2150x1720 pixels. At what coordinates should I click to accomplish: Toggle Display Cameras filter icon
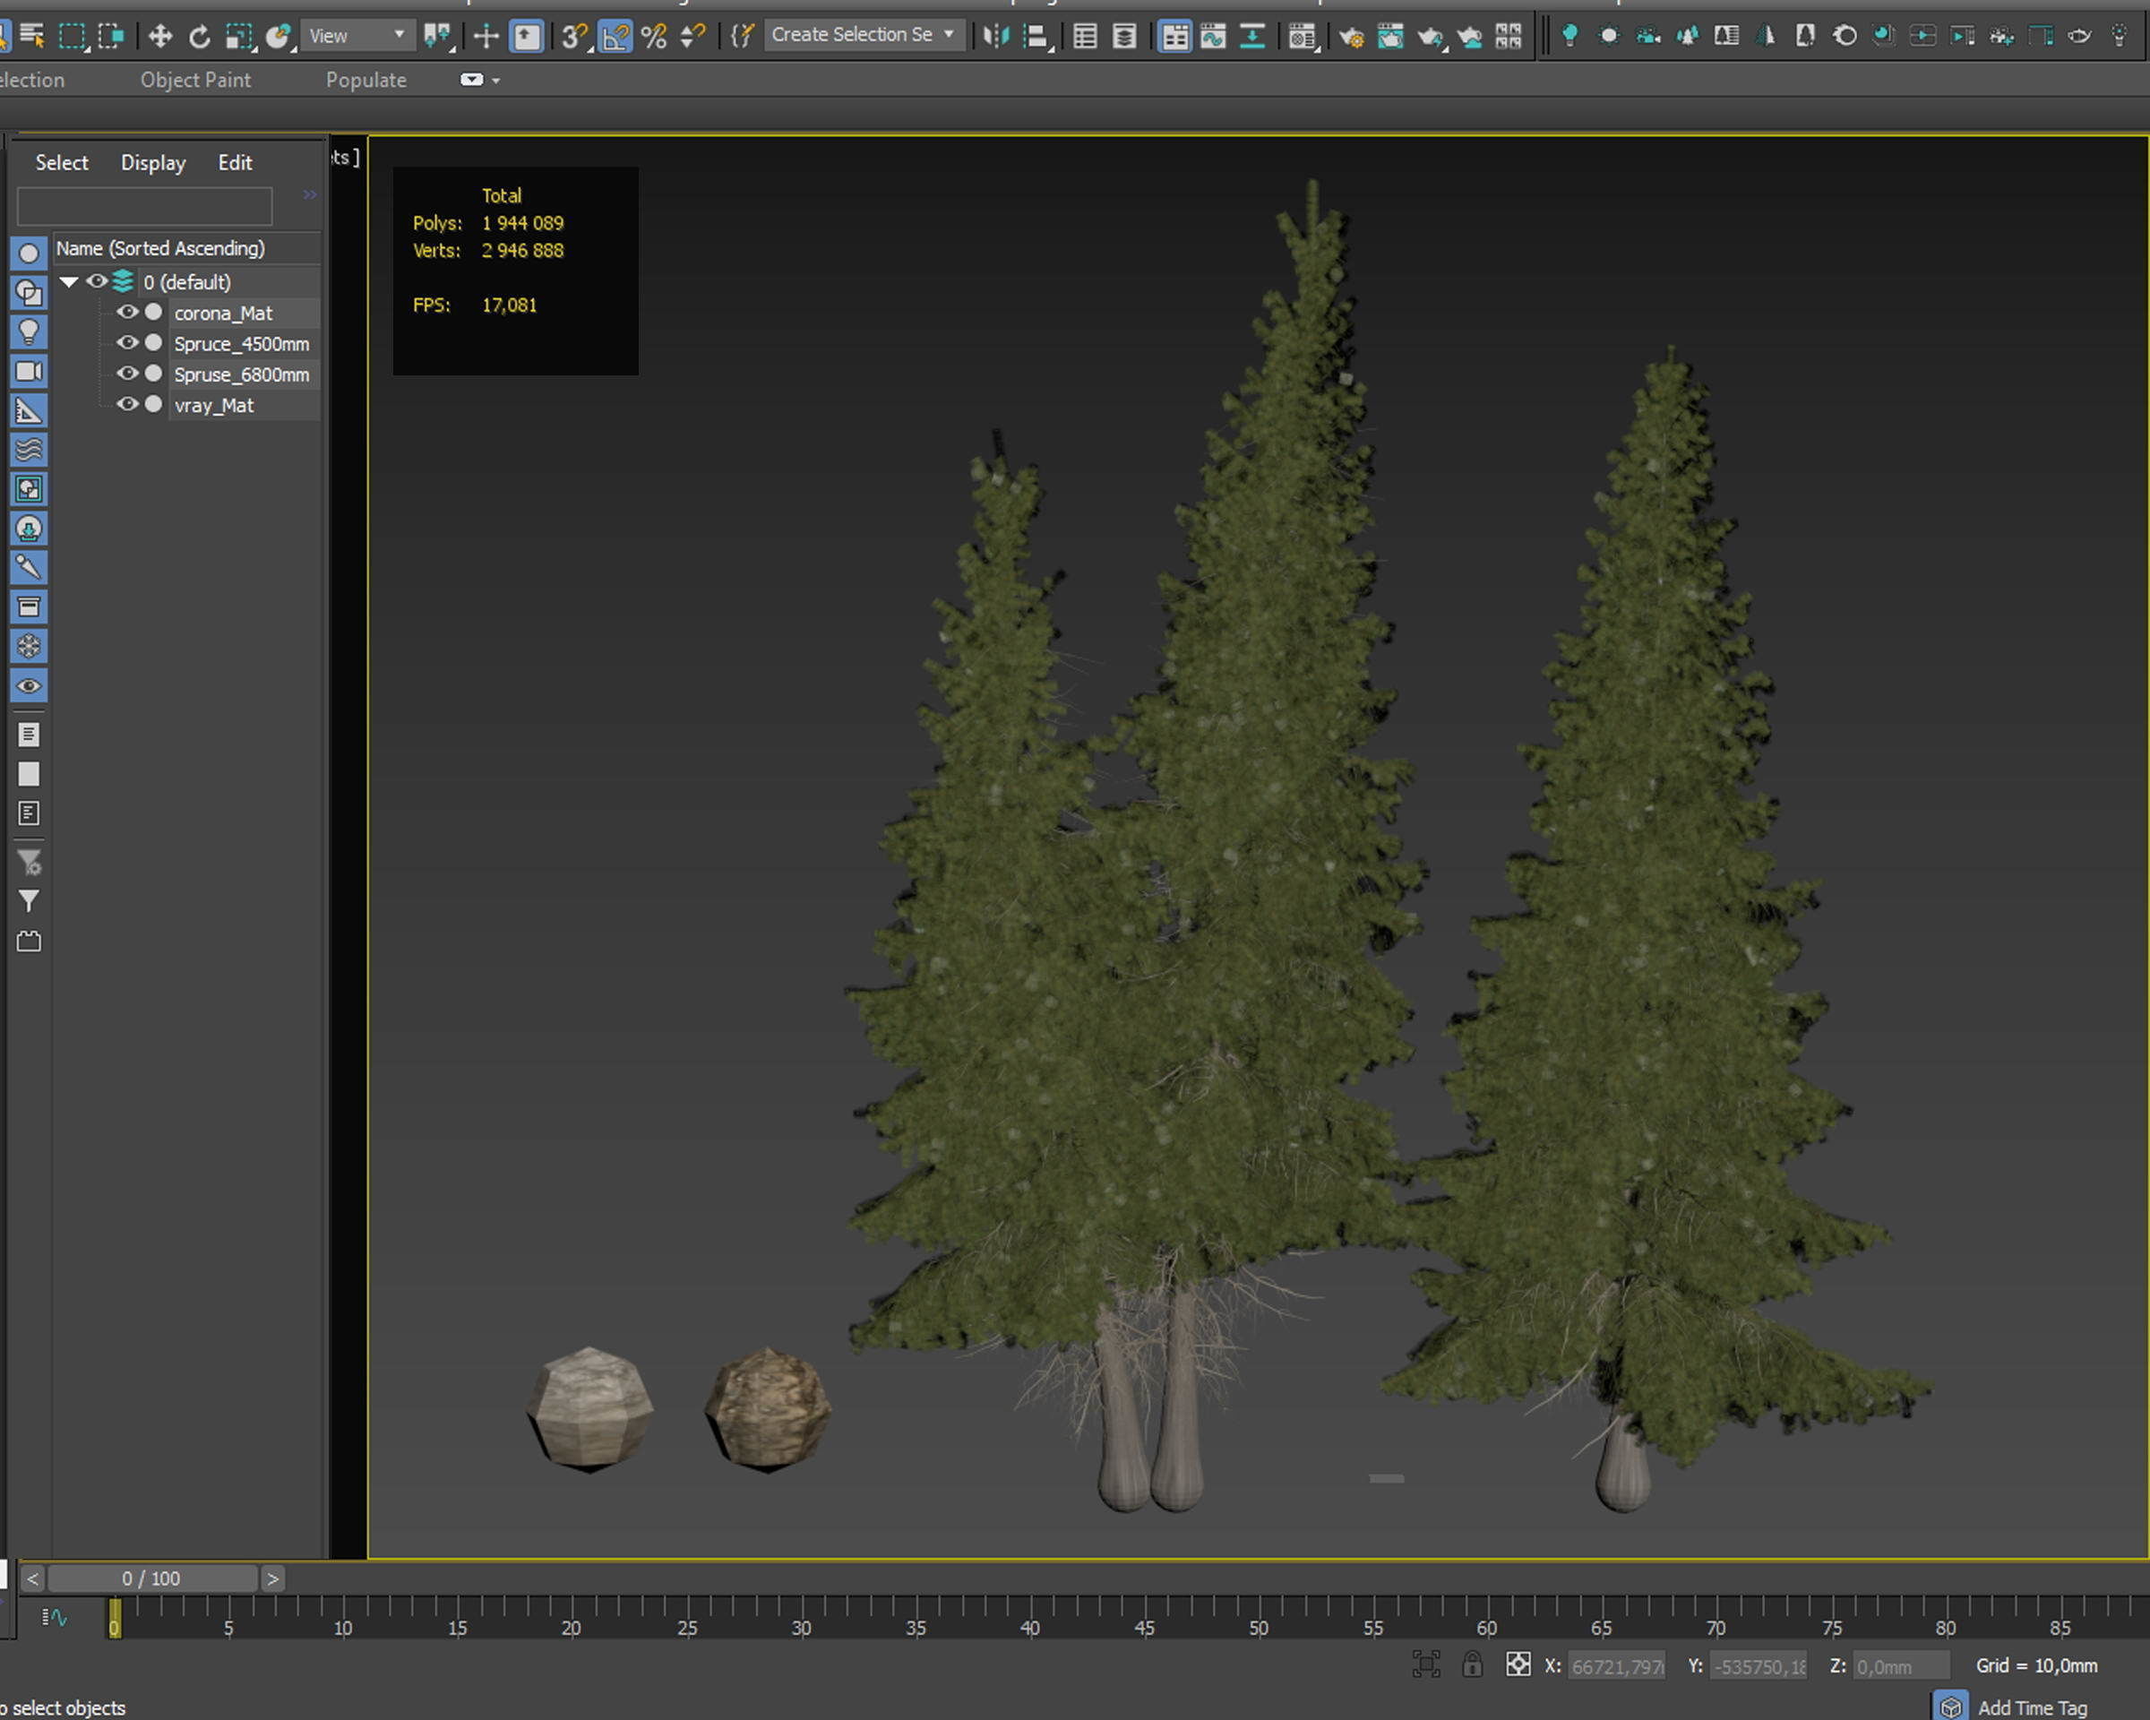coord(29,371)
